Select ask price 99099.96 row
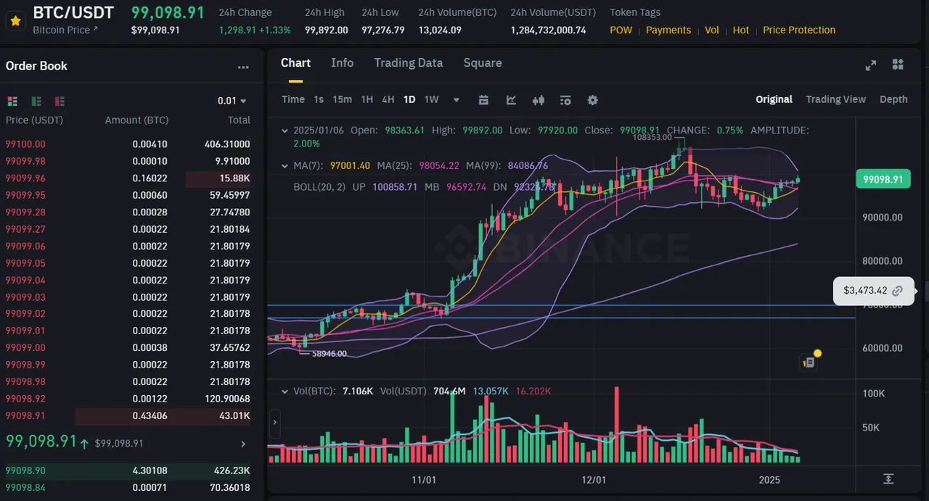Image resolution: width=929 pixels, height=501 pixels. [128, 178]
